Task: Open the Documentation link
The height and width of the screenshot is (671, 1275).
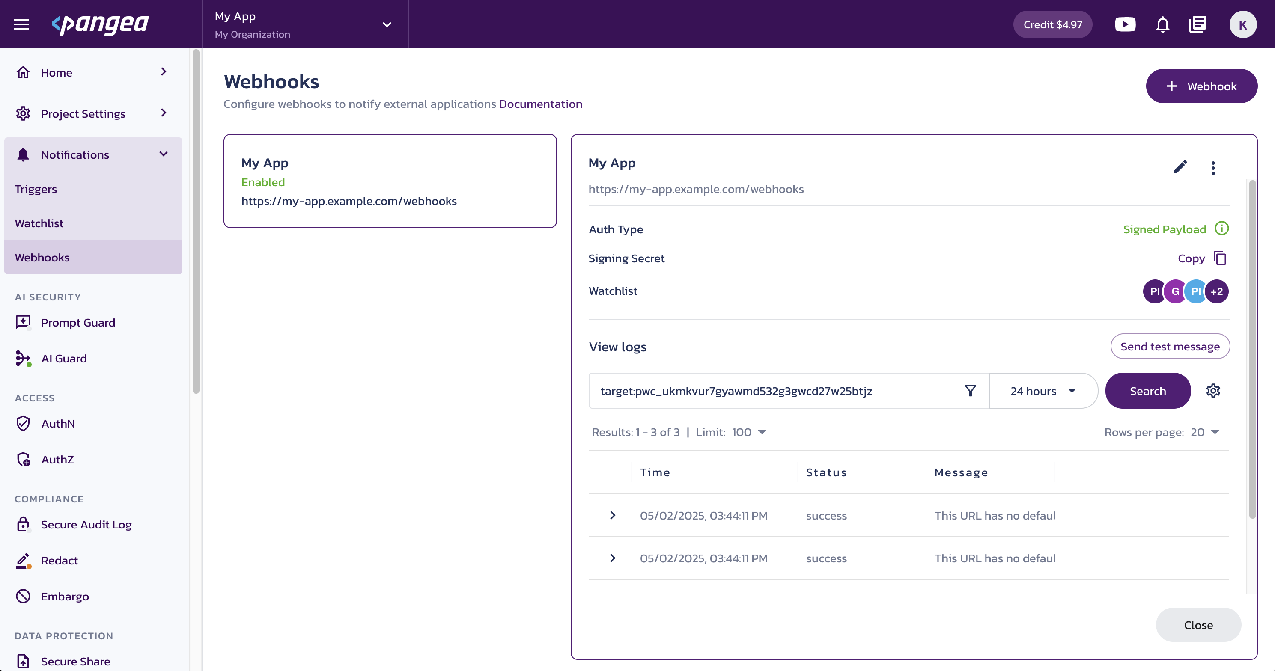Action: click(x=540, y=104)
